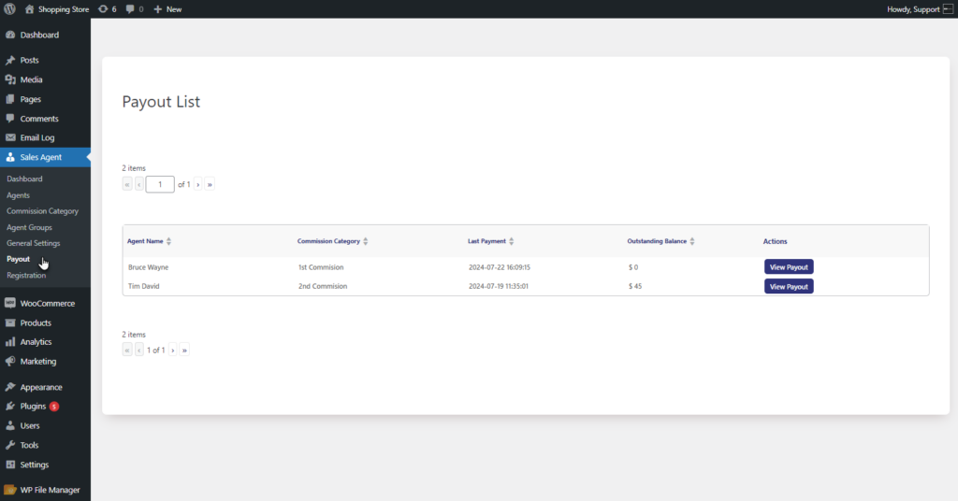Screen dimensions: 958x501
Task: Sort table by Last Payment arrows
Action: (x=512, y=241)
